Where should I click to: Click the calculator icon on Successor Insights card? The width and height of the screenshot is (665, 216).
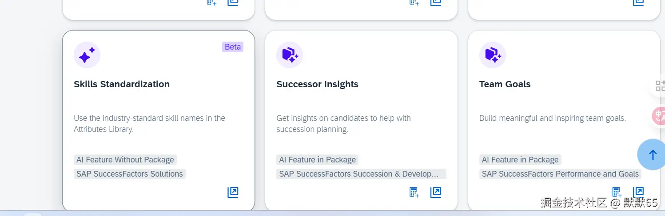point(414,192)
